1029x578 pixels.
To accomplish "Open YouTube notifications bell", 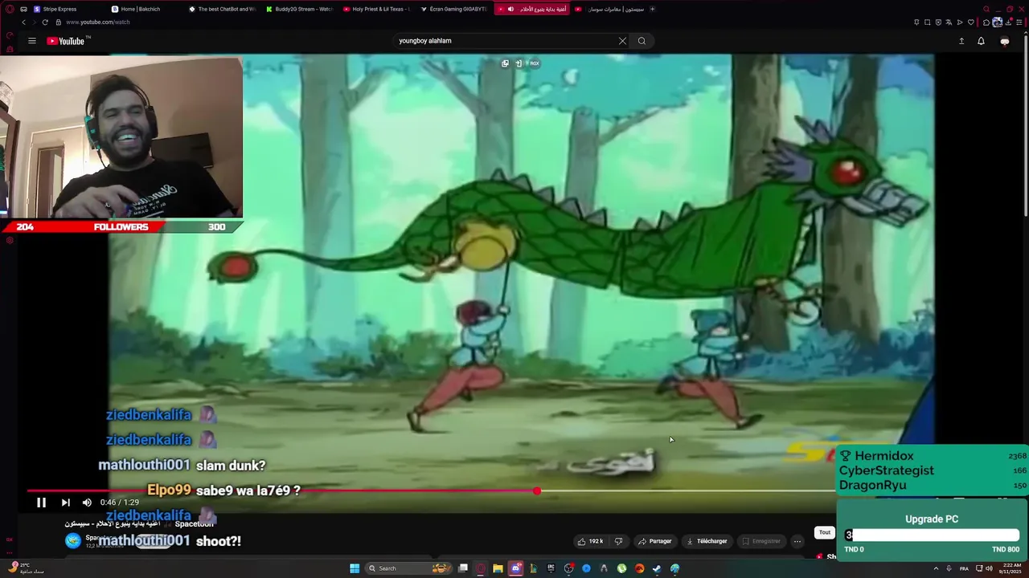I will (981, 41).
